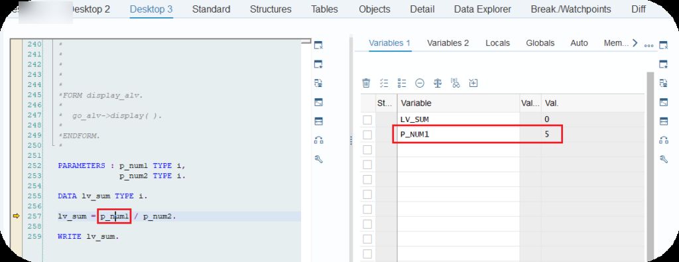The height and width of the screenshot is (262, 679).
Task: Click the box-with-plus insert icon
Action: pyautogui.click(x=473, y=83)
